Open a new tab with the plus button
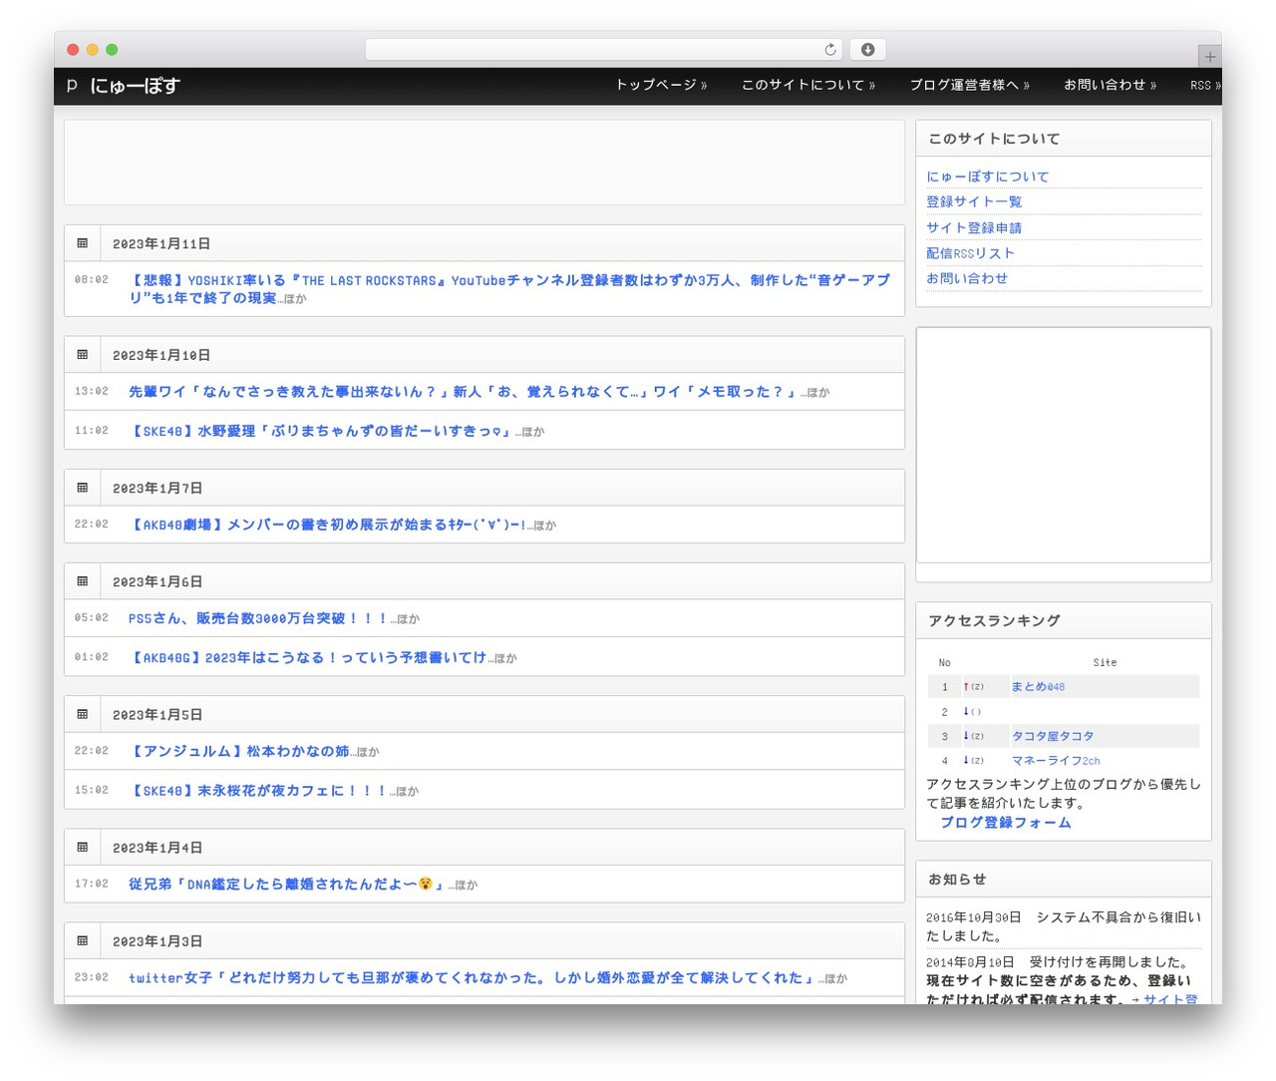1276x1081 pixels. [1209, 57]
